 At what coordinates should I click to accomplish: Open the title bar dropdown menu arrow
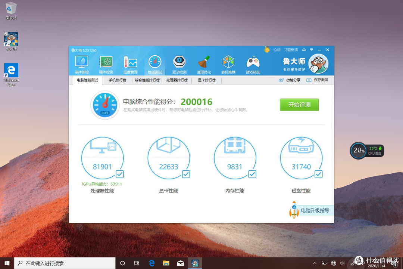click(x=312, y=50)
